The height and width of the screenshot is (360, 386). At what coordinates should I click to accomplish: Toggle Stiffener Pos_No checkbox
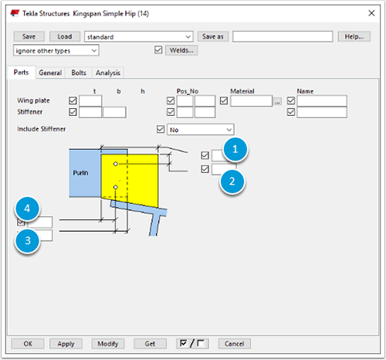point(171,112)
